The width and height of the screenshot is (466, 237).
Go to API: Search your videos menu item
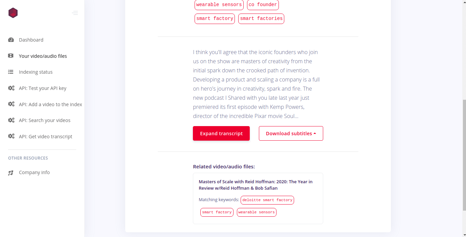[45, 120]
